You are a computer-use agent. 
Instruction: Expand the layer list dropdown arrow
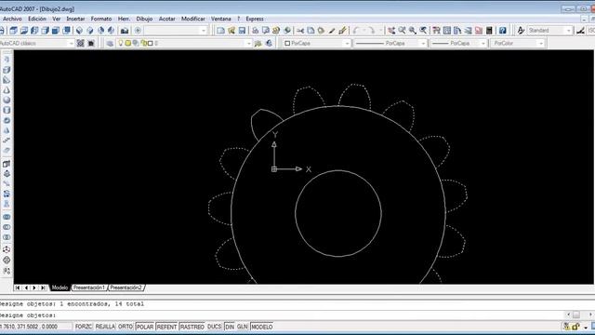(249, 44)
